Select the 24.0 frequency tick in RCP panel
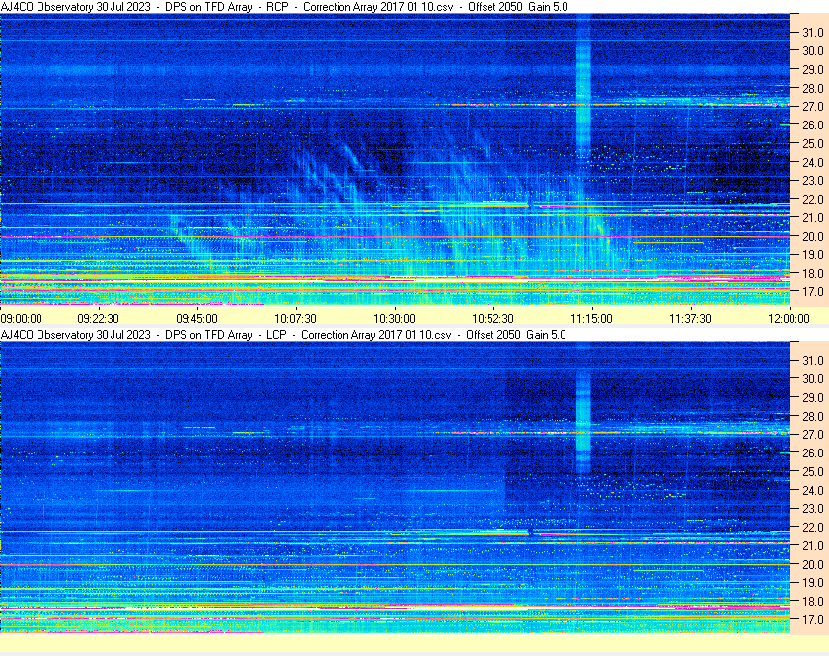Image resolution: width=829 pixels, height=656 pixels. tap(812, 162)
